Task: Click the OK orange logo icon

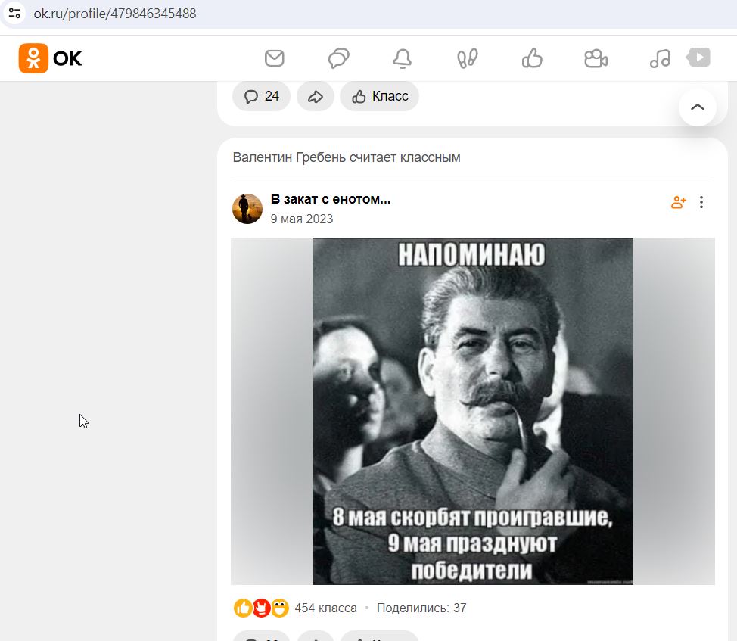Action: [33, 58]
